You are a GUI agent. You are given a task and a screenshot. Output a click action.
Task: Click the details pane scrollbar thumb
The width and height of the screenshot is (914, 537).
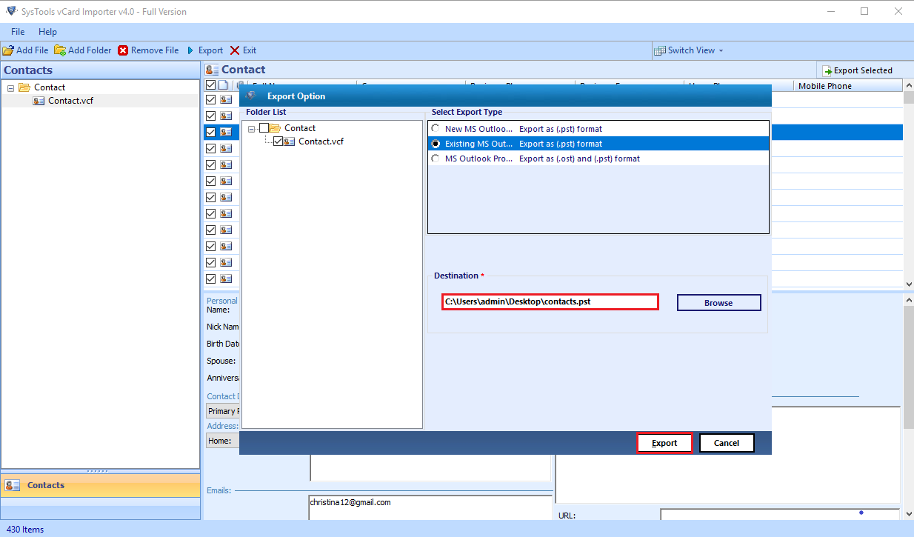click(x=908, y=367)
